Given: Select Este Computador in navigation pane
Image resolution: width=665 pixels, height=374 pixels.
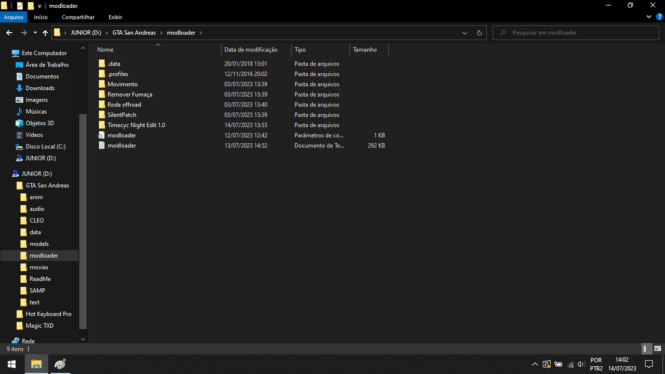Looking at the screenshot, I should 44,53.
